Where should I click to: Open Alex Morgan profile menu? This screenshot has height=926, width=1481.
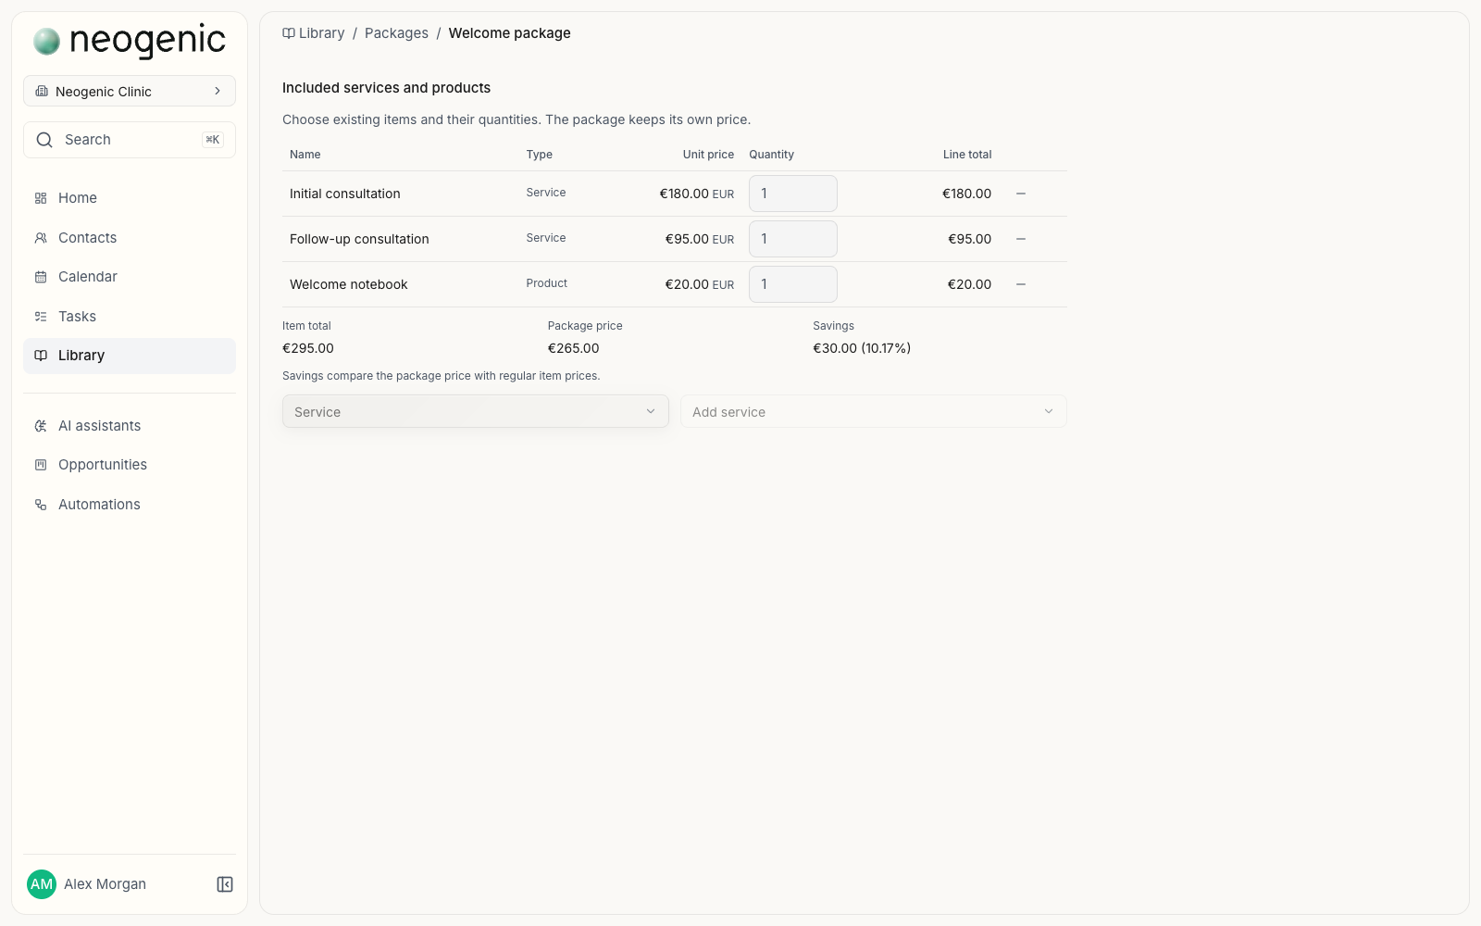point(87,884)
